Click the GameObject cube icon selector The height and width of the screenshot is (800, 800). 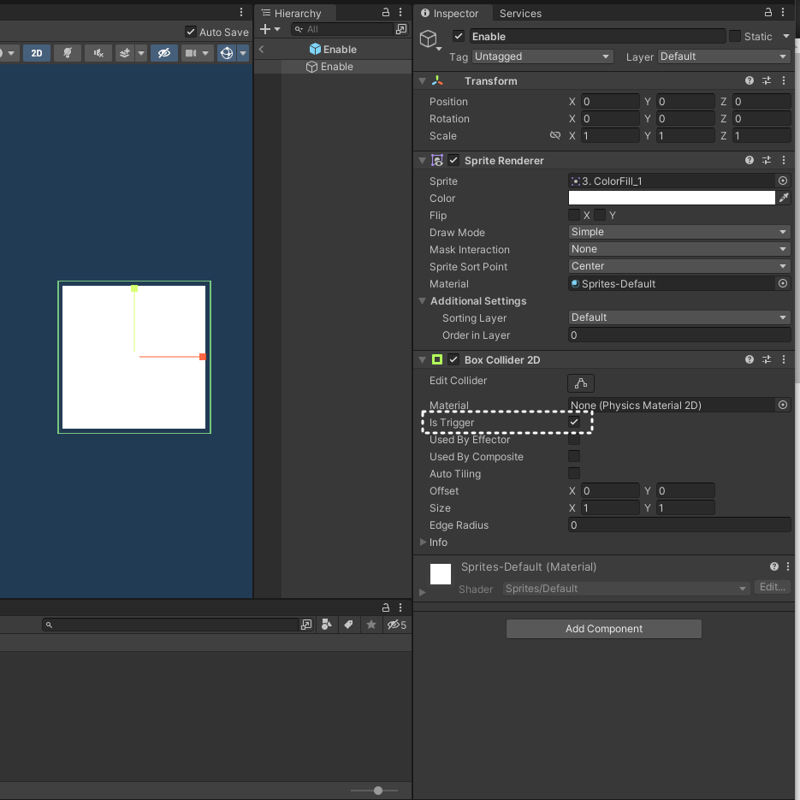[430, 40]
